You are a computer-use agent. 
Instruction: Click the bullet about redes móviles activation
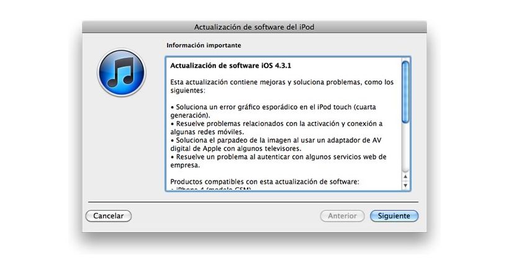coord(276,128)
